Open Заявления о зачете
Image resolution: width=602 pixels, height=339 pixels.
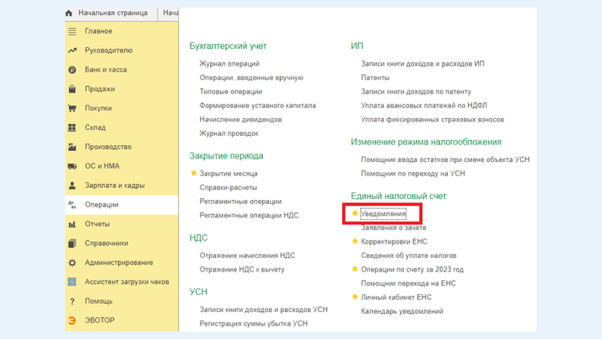tap(394, 228)
